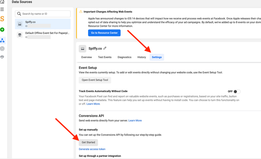Open the History tab

coord(142,57)
